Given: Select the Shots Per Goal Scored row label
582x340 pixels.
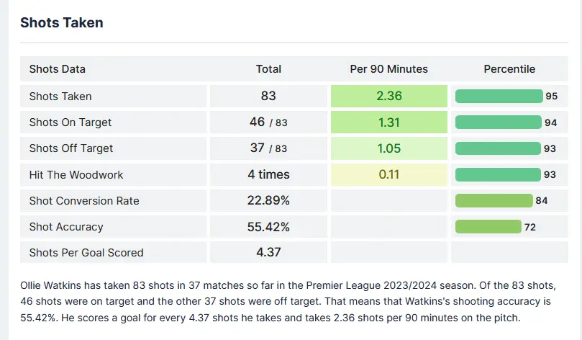Looking at the screenshot, I should (86, 253).
